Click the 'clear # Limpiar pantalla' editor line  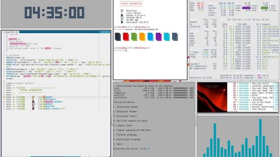20,83
